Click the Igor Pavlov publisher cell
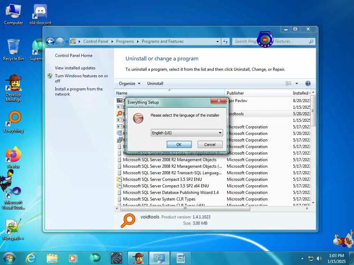This screenshot has height=265, width=354. pos(238,101)
